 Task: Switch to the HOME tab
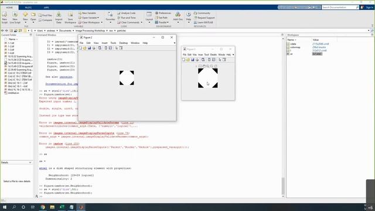click(x=9, y=8)
